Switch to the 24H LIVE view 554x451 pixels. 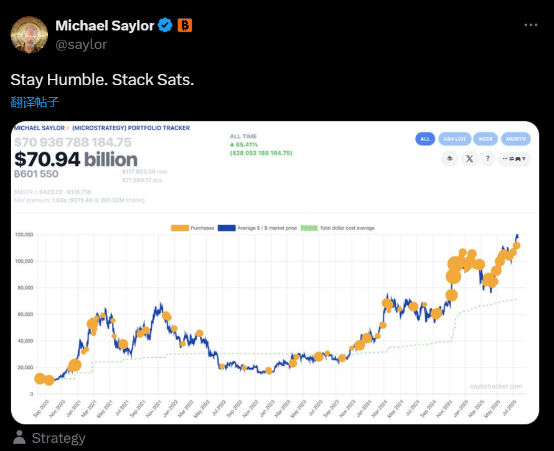[x=454, y=138]
